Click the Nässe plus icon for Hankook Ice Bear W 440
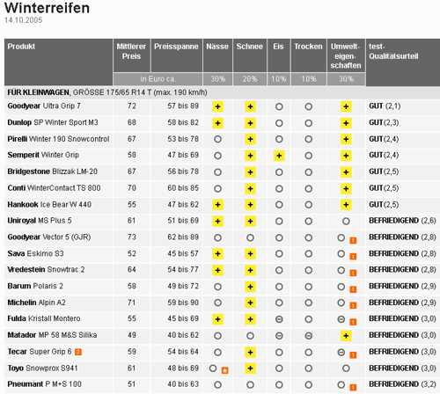 pos(217,205)
